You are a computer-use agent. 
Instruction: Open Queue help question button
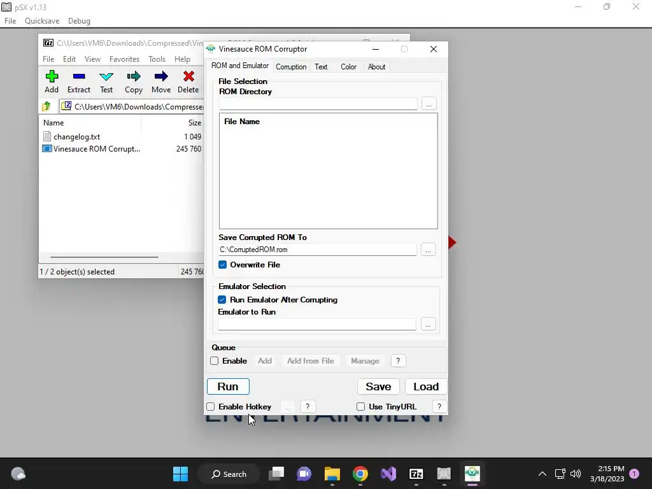pos(398,361)
